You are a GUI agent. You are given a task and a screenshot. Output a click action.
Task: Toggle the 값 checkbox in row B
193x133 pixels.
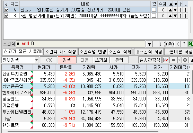coord(154,16)
